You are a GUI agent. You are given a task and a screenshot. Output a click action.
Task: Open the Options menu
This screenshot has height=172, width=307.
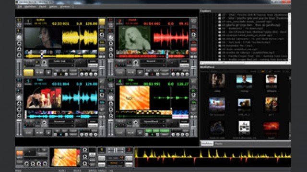53,7
